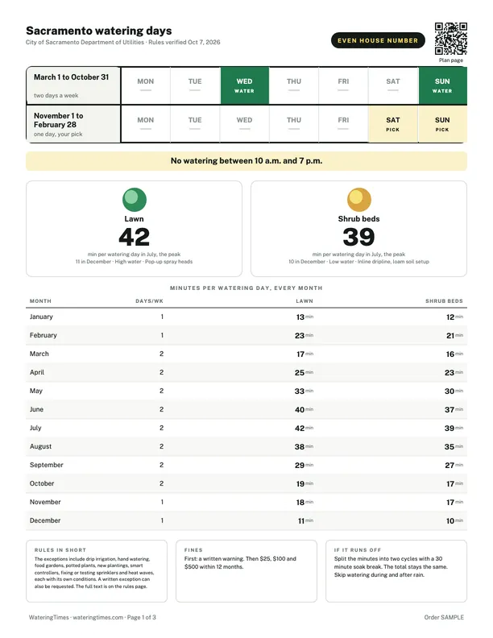493x638 pixels.
Task: Click the Fines info box
Action: pyautogui.click(x=246, y=571)
